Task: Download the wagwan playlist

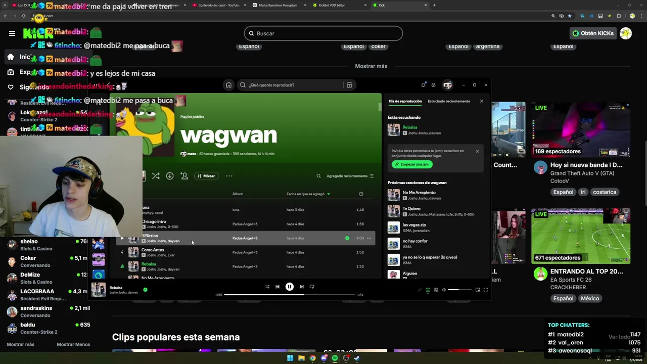Action: 170,176
